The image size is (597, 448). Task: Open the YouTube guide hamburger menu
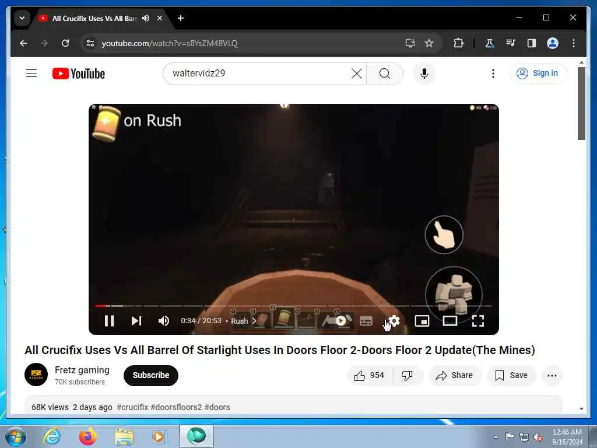click(x=31, y=73)
